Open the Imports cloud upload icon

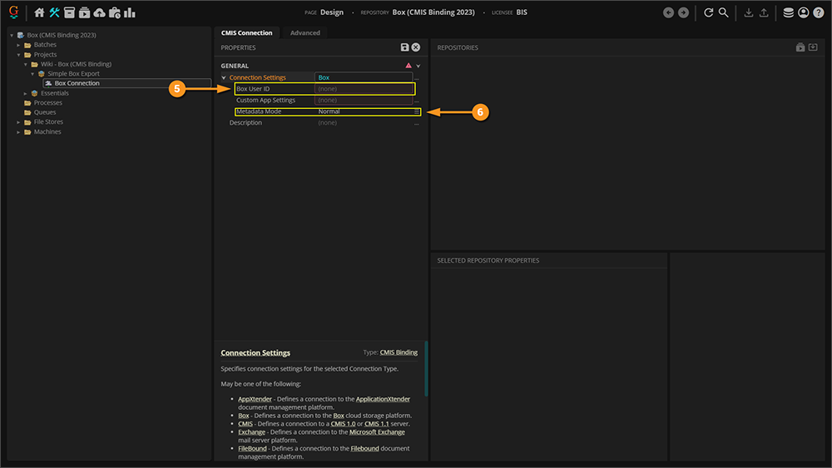[99, 12]
